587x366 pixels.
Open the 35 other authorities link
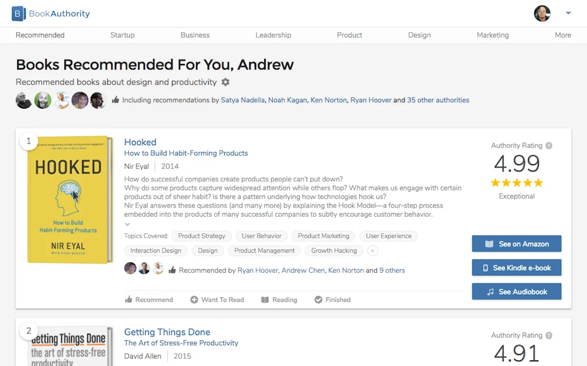(438, 100)
